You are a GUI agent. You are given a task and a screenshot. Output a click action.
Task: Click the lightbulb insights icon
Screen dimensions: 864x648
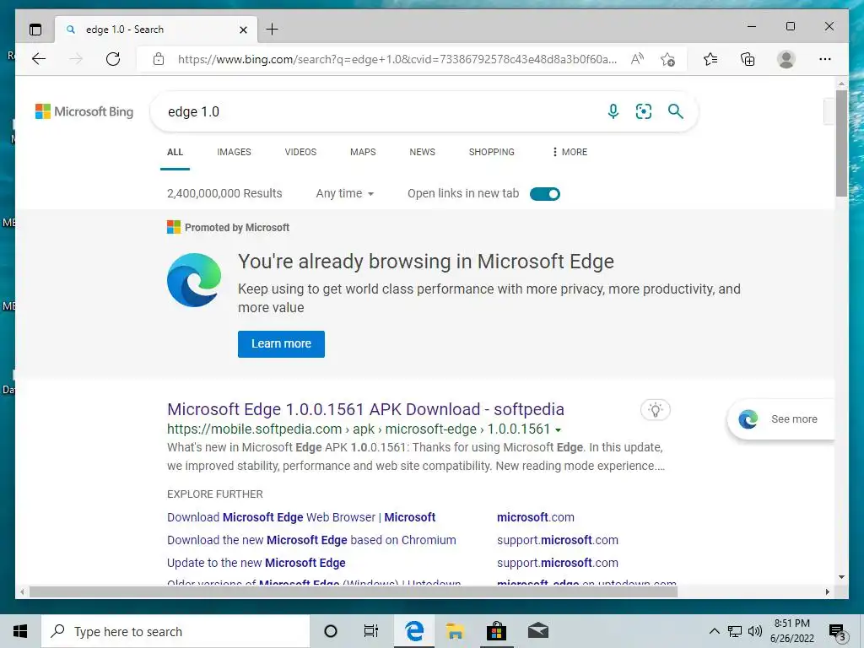click(x=655, y=410)
